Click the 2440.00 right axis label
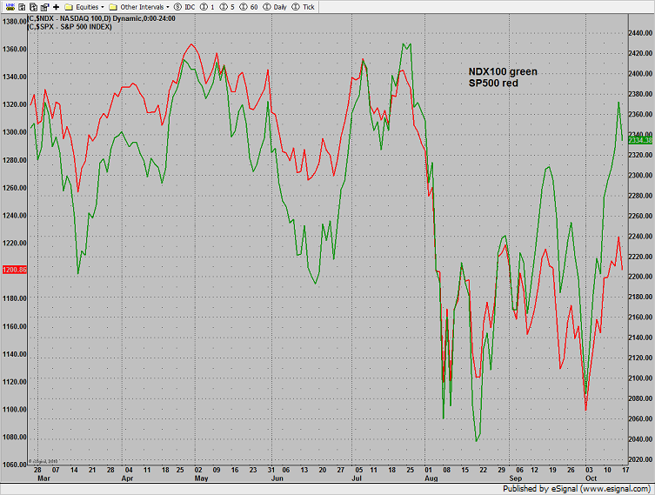The width and height of the screenshot is (655, 495). [x=640, y=32]
